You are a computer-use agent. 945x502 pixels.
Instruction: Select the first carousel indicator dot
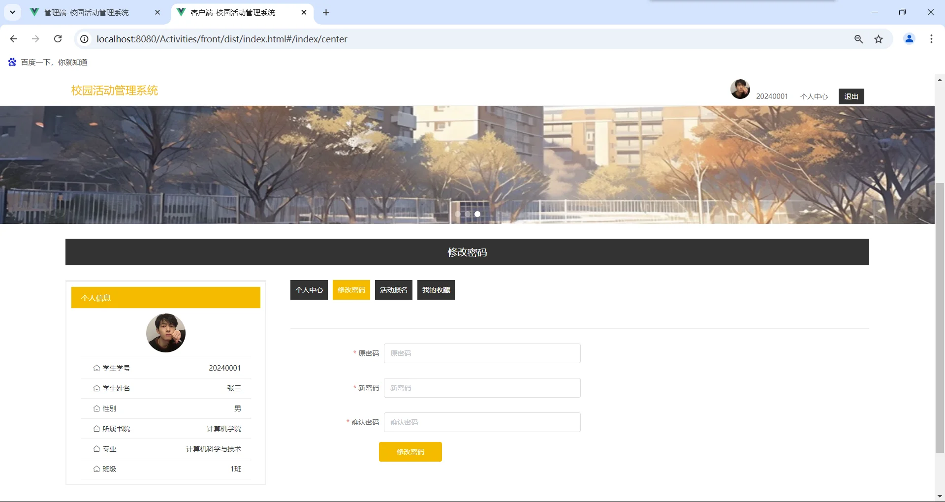pyautogui.click(x=458, y=214)
